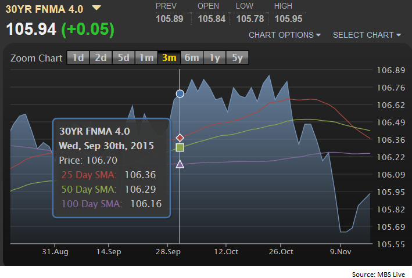Click the 100 Day SMA tooltip label
Viewport: 412px width, 278px height.
tap(92, 204)
